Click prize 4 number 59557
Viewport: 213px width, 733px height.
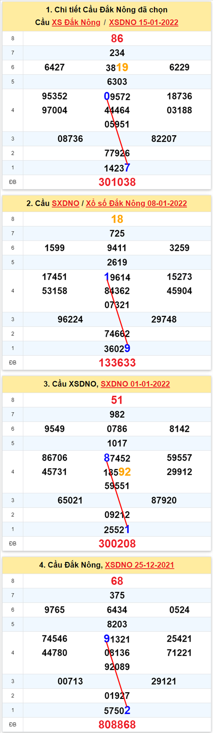pos(179,457)
